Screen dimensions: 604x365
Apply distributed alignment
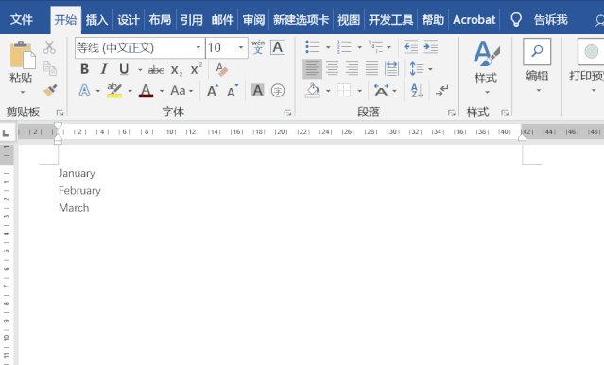click(391, 69)
